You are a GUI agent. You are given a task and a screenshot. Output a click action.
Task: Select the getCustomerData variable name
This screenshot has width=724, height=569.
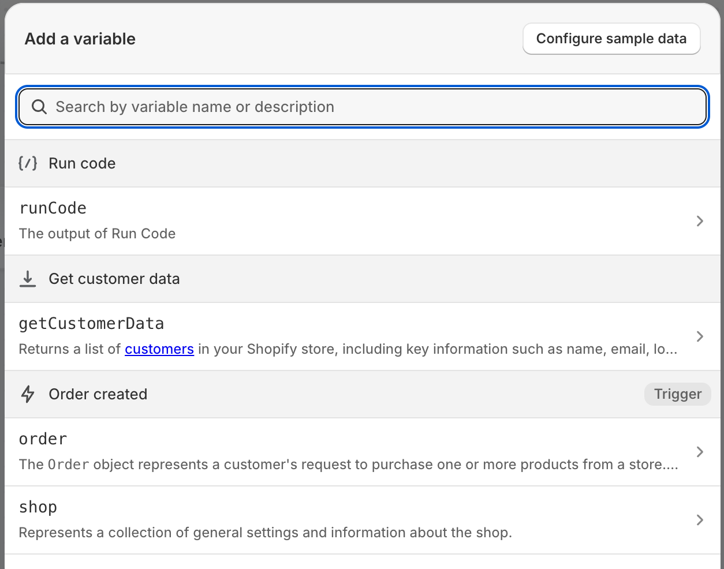(x=91, y=324)
